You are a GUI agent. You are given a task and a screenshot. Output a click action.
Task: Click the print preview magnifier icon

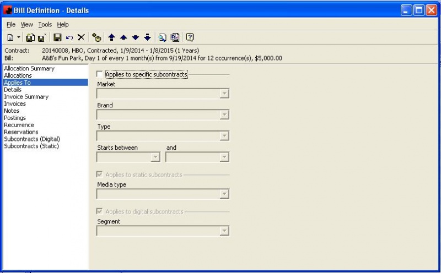tap(163, 37)
